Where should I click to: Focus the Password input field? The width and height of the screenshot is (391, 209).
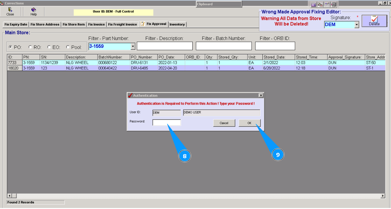pyautogui.click(x=167, y=122)
